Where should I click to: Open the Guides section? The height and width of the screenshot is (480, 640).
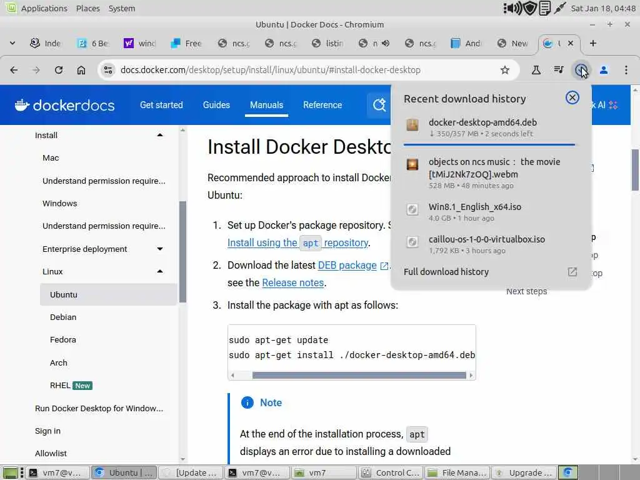216,105
